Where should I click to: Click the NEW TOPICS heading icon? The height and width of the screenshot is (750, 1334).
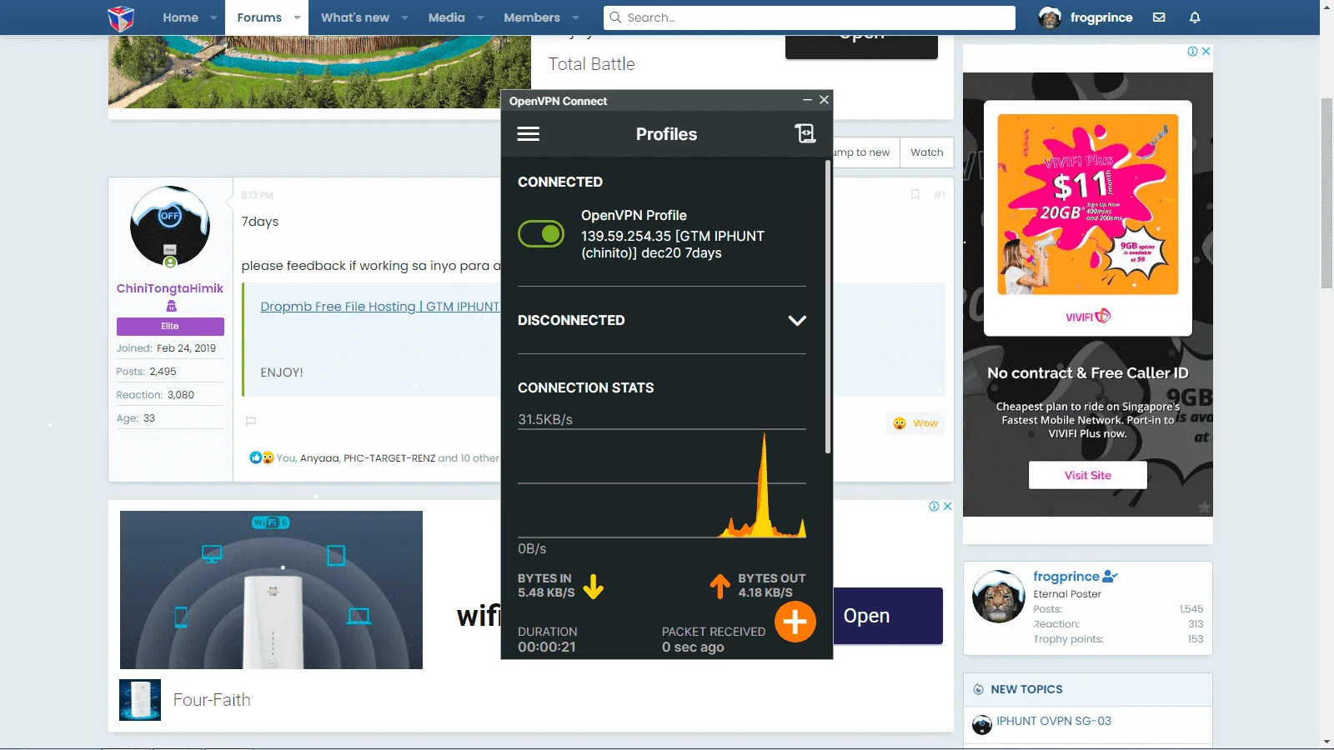click(979, 689)
